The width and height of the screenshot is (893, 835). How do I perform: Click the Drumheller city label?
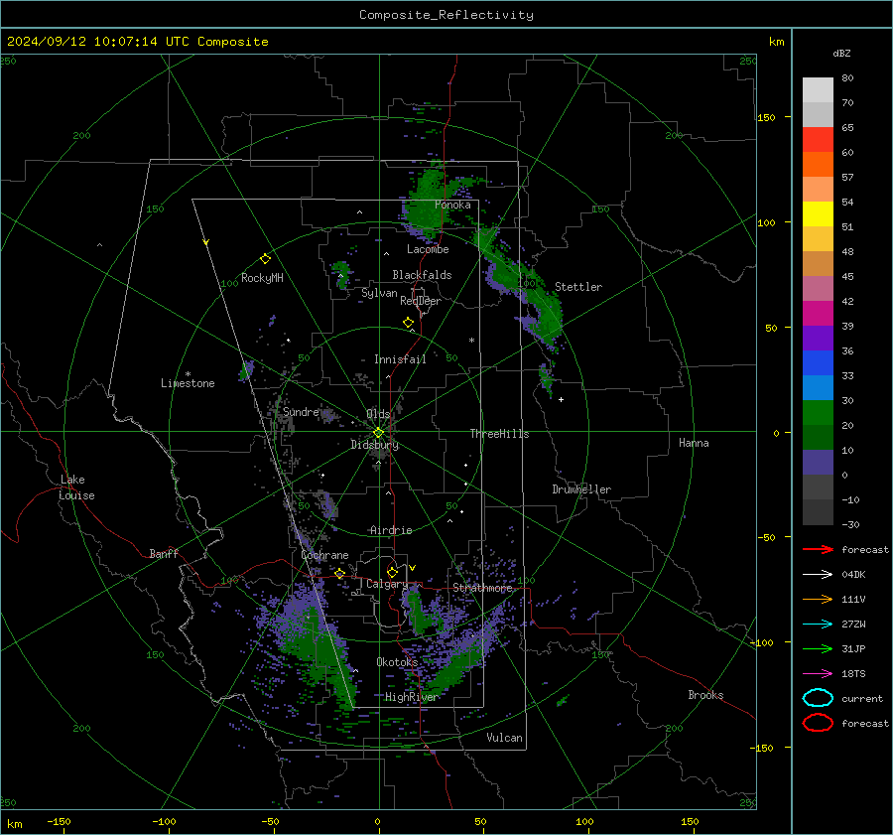pos(581,489)
